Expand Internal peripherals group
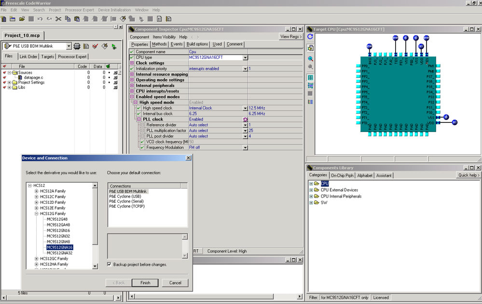 pos(132,86)
